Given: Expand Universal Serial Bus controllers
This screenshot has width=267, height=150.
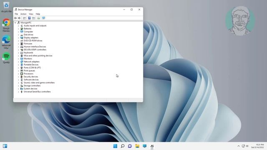Looking at the screenshot, I should pyautogui.click(x=18, y=92).
